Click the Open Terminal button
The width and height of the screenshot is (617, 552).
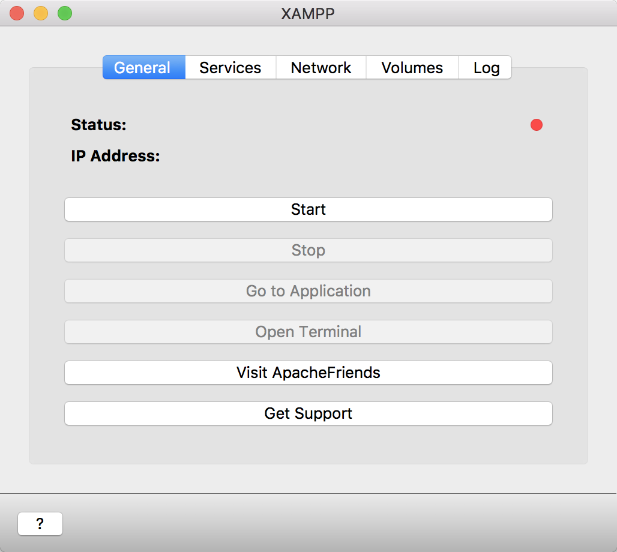click(308, 332)
